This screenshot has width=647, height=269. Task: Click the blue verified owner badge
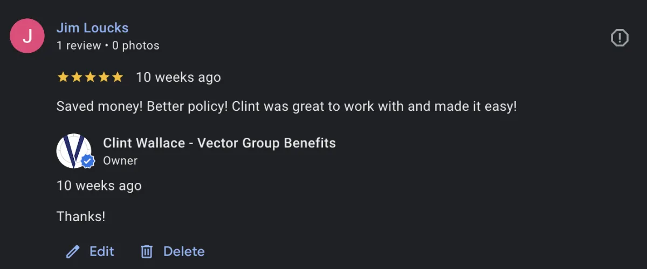[88, 161]
